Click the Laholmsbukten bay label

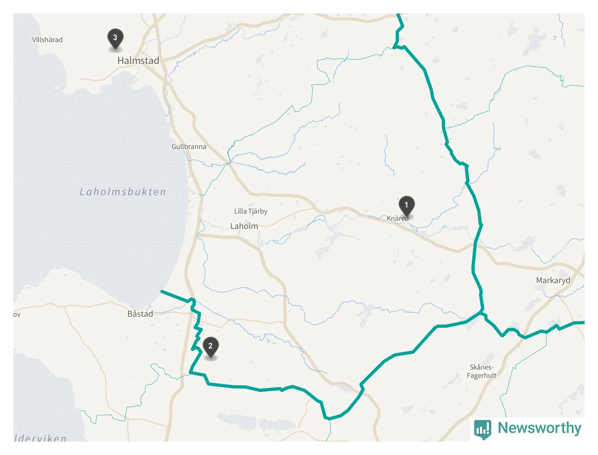click(123, 192)
